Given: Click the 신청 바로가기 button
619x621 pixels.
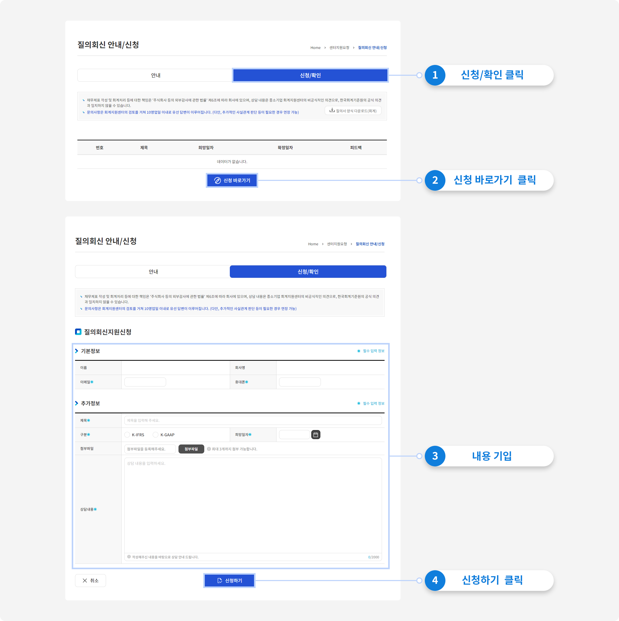Looking at the screenshot, I should [x=232, y=180].
